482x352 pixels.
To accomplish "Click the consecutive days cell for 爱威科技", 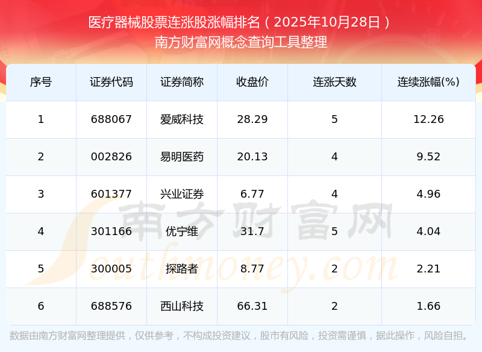I will (334, 119).
